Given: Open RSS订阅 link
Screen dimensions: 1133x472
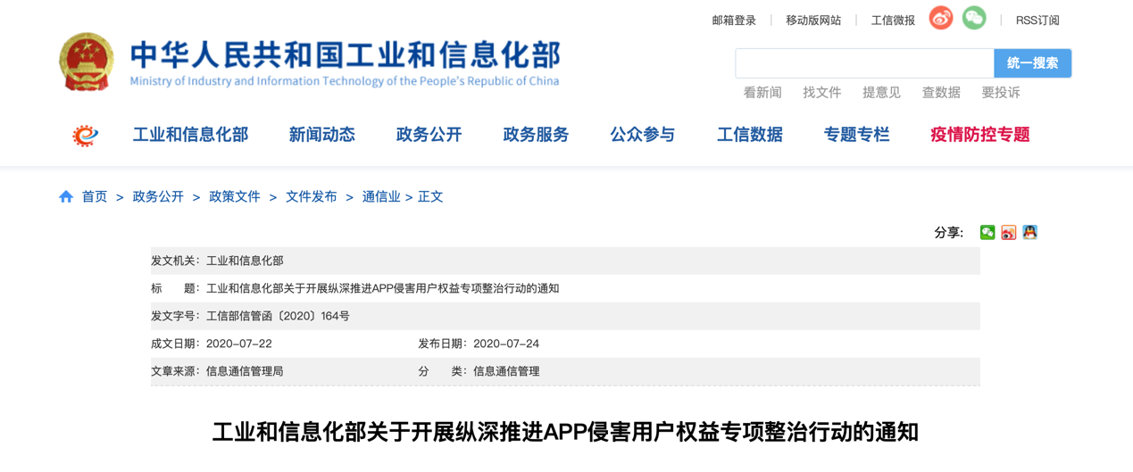Looking at the screenshot, I should pos(1037,20).
